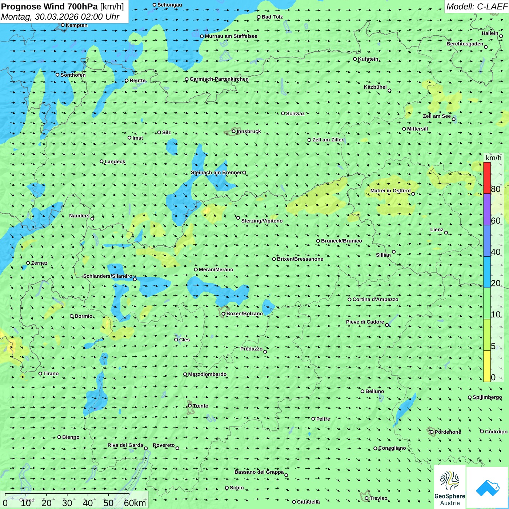509x509 pixels.
Task: Click the Schio city label
Action: click(x=237, y=488)
